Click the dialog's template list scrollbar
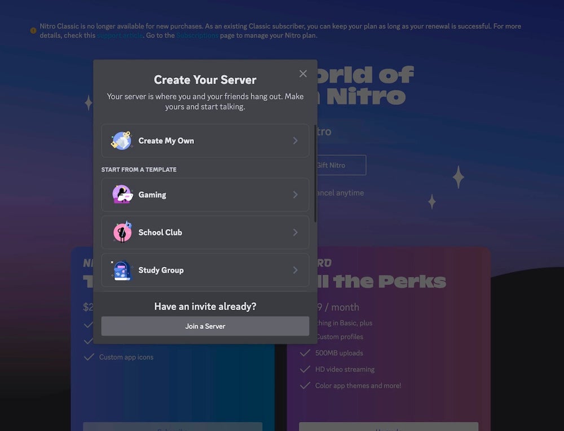 tap(315, 173)
